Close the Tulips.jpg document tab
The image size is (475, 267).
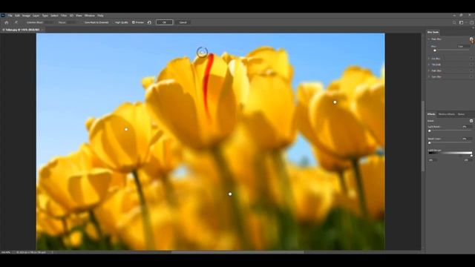pyautogui.click(x=42, y=30)
